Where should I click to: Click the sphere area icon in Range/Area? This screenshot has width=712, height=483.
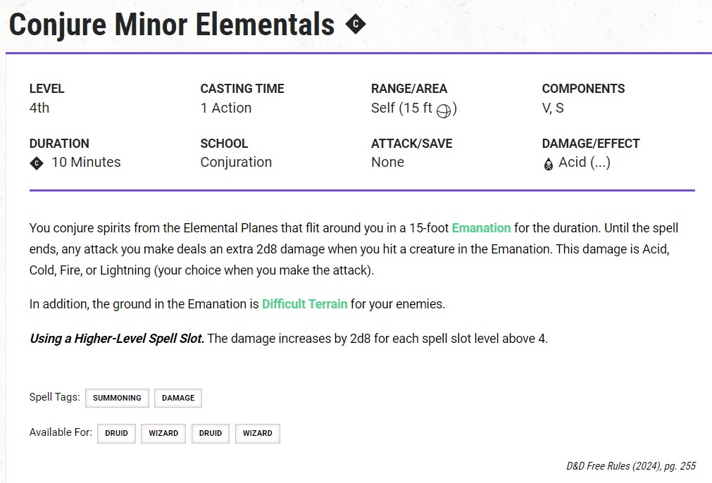tap(443, 109)
